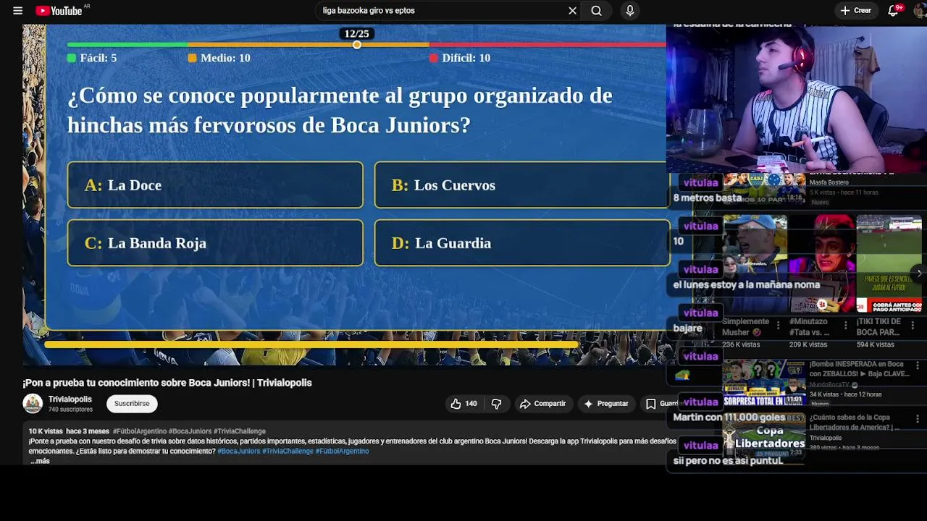Click the video title ¡Pon a prueba tu conocimiento
The image size is (927, 521).
coord(167,383)
